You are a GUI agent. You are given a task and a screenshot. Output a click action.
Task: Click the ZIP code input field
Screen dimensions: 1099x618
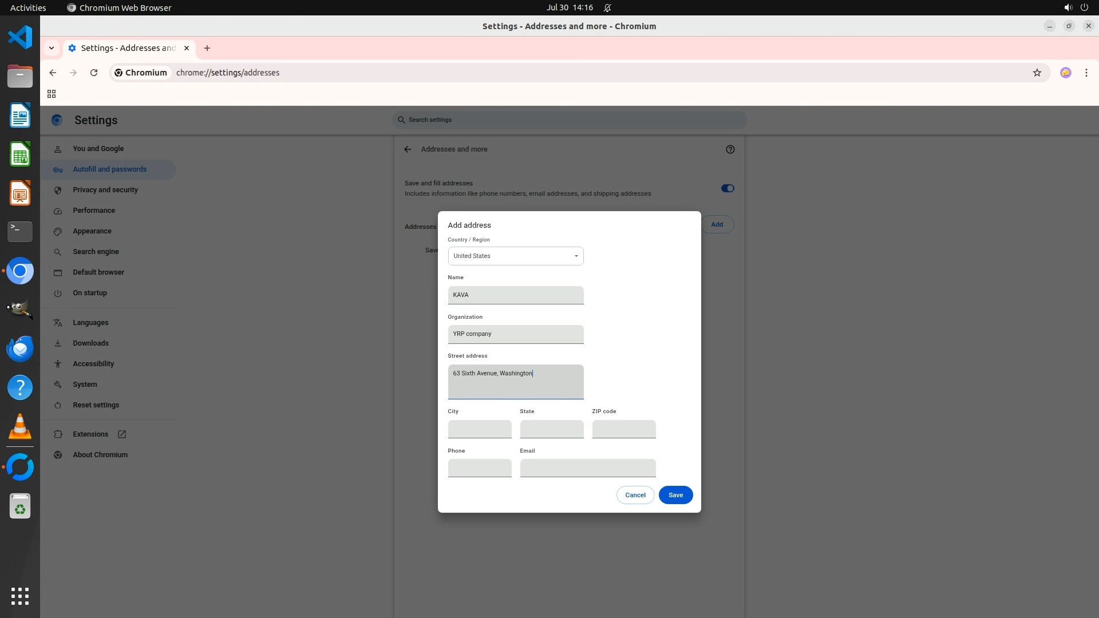click(x=623, y=429)
